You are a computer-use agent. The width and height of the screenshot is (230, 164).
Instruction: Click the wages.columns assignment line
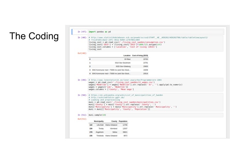pyautogui.click(x=111, y=89)
